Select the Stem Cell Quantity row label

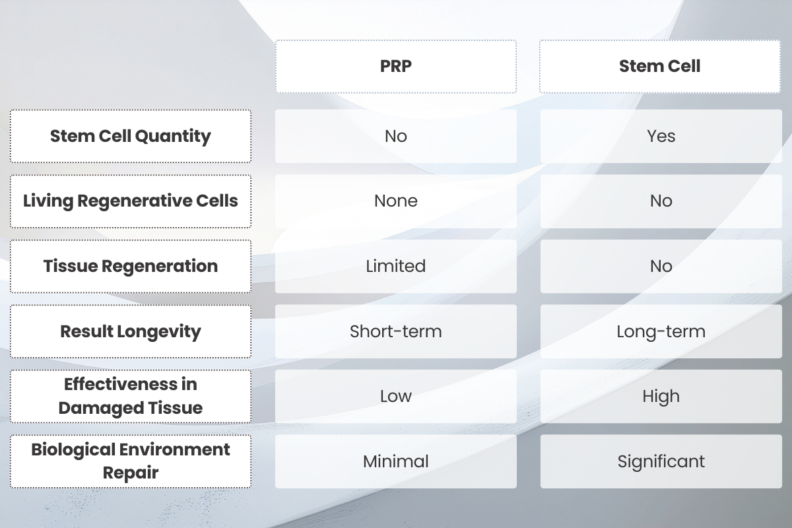point(131,136)
